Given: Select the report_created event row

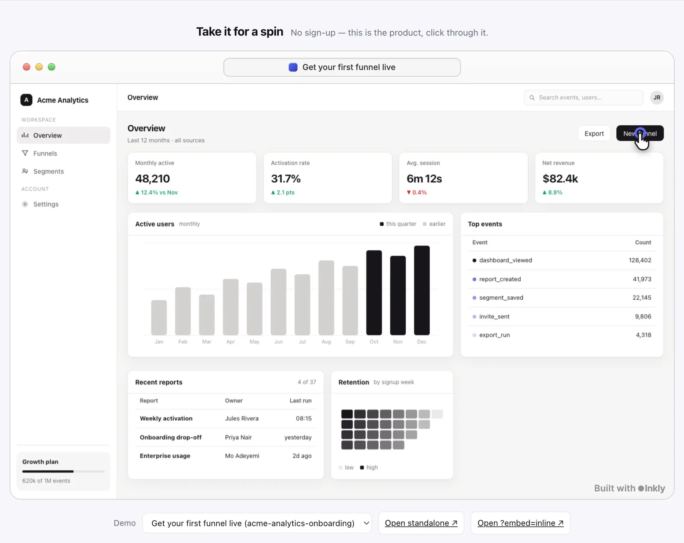Looking at the screenshot, I should click(x=562, y=279).
